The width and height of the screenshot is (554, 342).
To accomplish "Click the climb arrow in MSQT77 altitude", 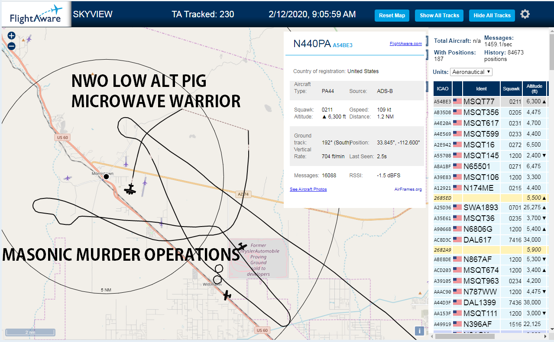I will point(544,102).
